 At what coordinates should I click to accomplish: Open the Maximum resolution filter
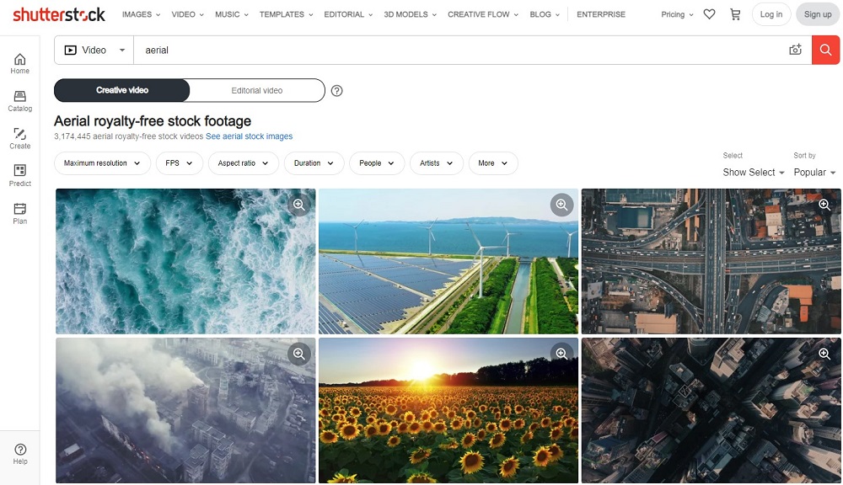coord(102,163)
